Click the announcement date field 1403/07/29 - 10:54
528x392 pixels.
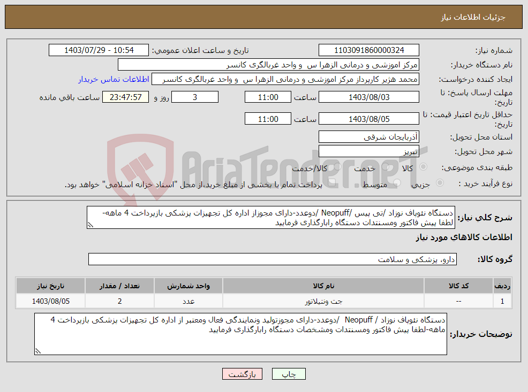click(x=99, y=50)
